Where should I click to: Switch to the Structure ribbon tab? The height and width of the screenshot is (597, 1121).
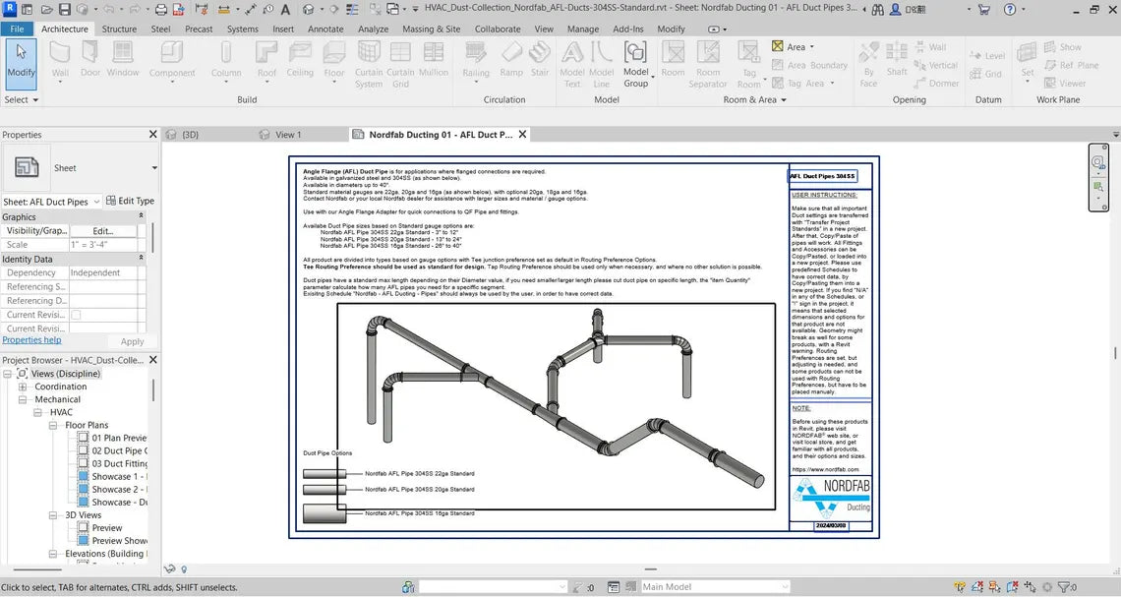[119, 30]
